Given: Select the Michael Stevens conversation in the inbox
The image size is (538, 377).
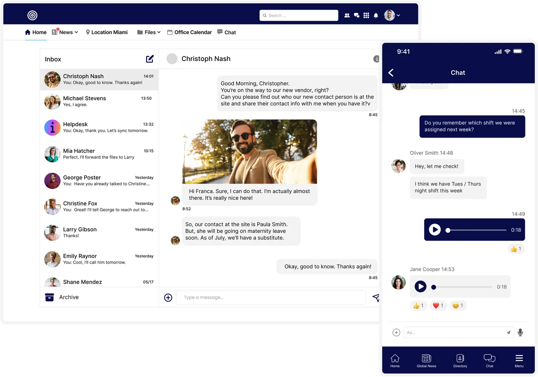Looking at the screenshot, I should tap(99, 102).
